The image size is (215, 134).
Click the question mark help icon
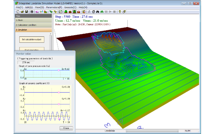pyautogui.click(x=120, y=12)
